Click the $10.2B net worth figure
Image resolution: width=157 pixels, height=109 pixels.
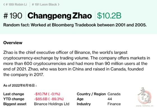(x=109, y=16)
